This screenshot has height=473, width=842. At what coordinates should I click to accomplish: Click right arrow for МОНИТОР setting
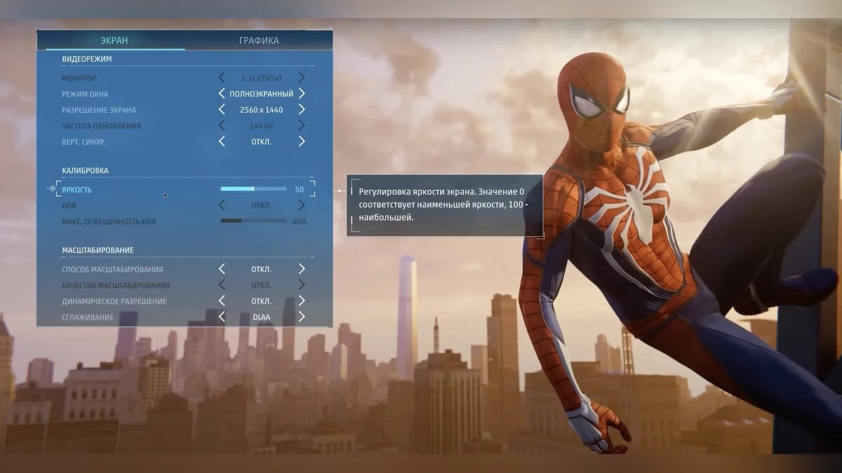(302, 78)
